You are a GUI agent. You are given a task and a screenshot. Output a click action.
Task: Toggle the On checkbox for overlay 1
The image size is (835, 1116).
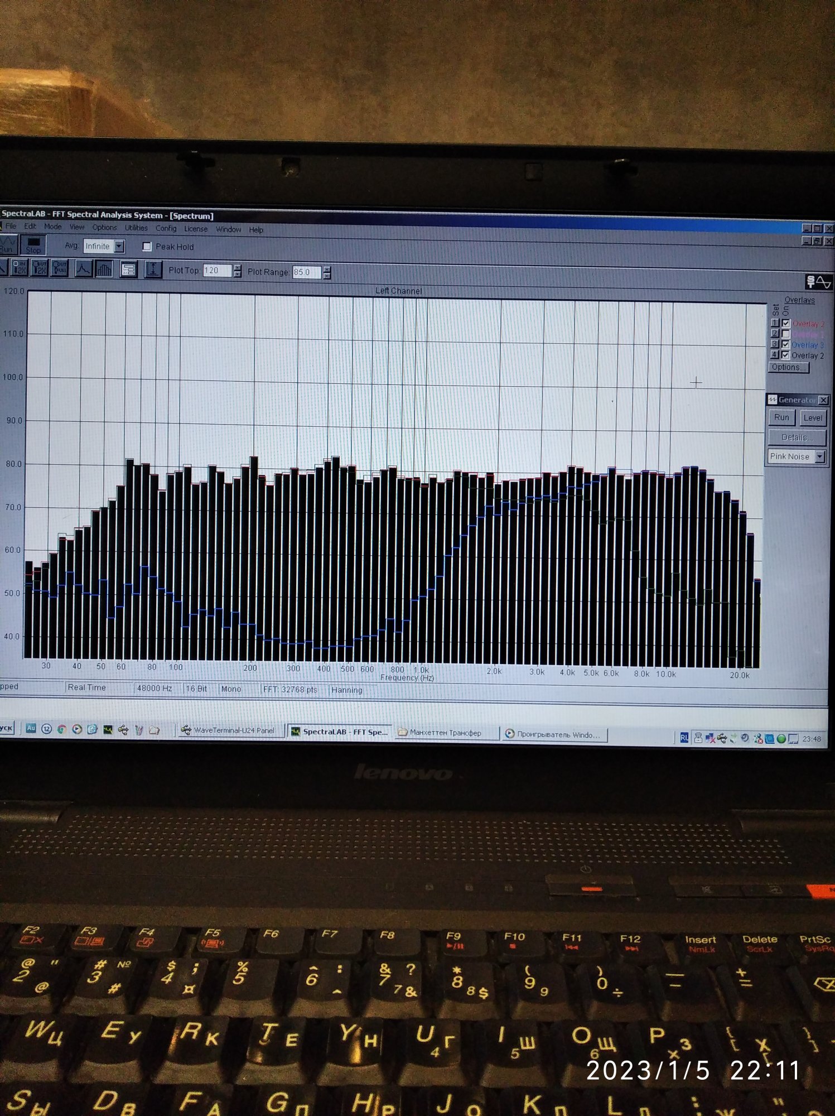(x=786, y=323)
